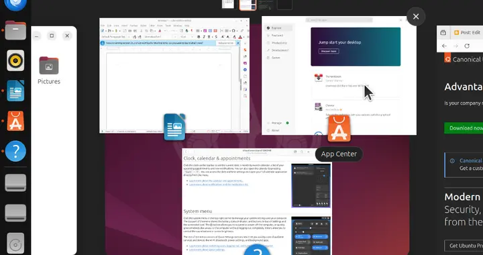Open App Center from the dock
This screenshot has width=483, height=255.
coord(15,121)
